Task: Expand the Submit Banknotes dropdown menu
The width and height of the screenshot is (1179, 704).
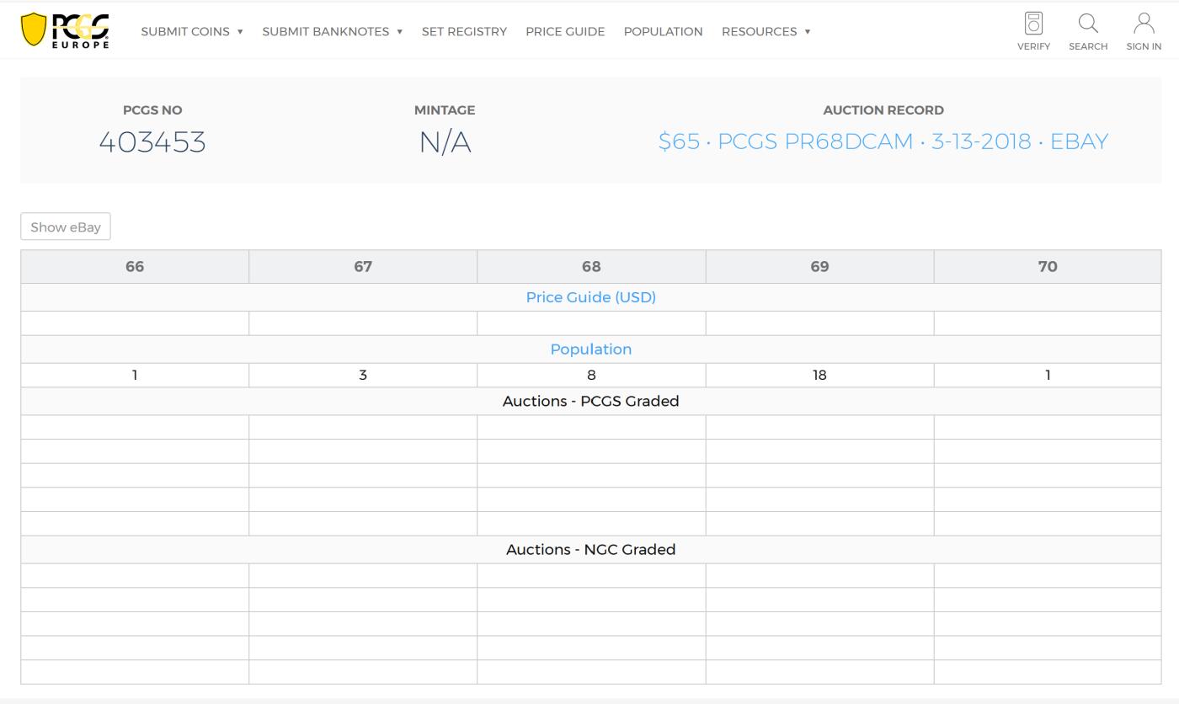Action: tap(332, 31)
